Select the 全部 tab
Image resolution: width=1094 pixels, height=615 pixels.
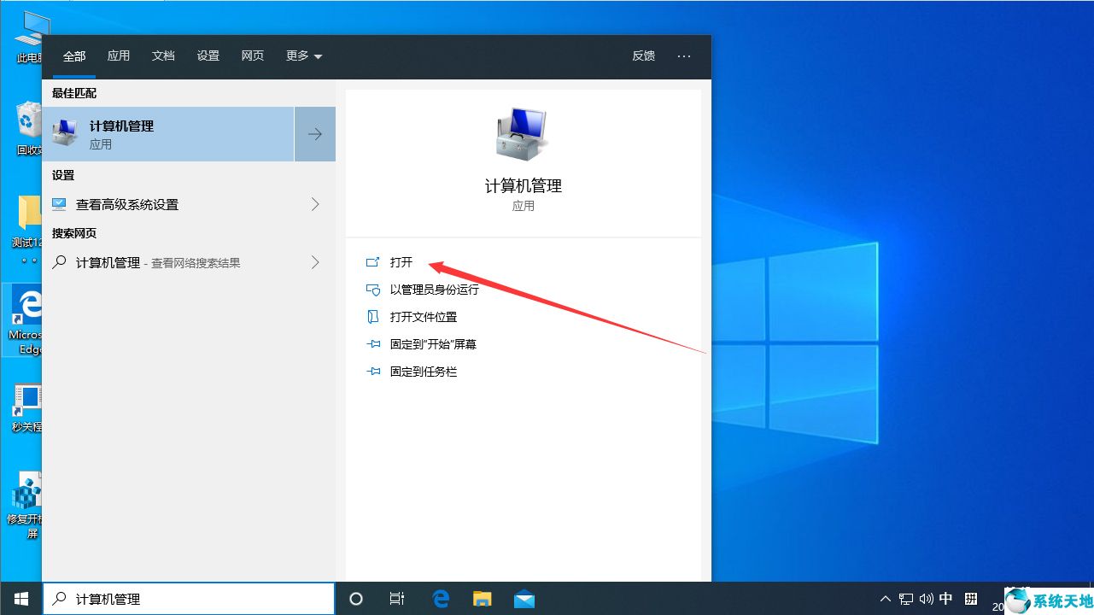(74, 56)
